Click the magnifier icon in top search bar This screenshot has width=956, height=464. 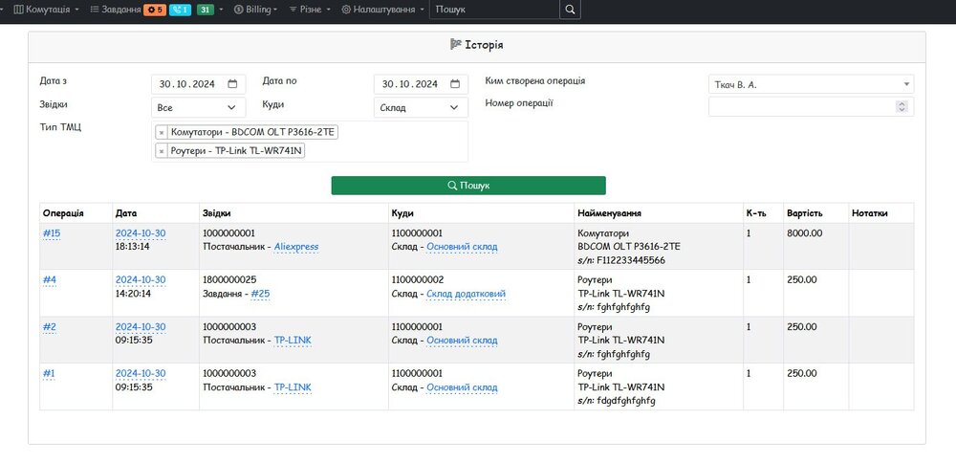click(569, 10)
